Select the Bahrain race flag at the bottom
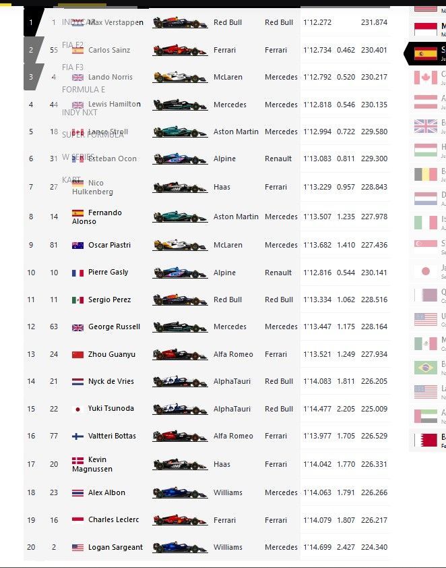446x568 pixels. click(427, 438)
